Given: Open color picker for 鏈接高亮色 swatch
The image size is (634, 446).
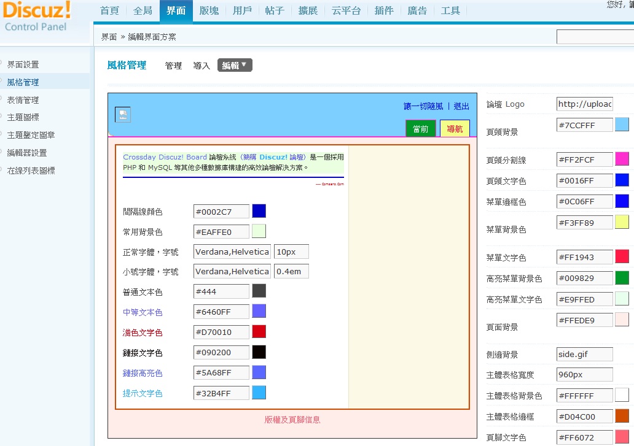Looking at the screenshot, I should 259,372.
